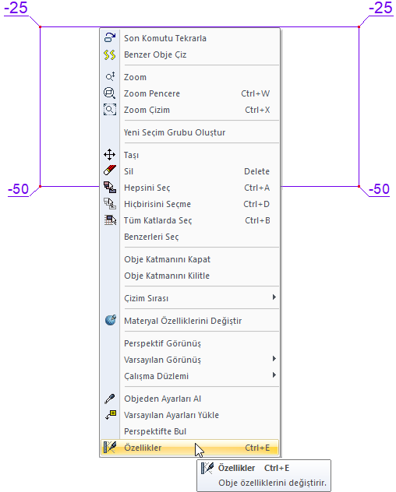Click the Son Komutu Tekrarla repeat icon
This screenshot has height=492, width=396.
(x=110, y=37)
